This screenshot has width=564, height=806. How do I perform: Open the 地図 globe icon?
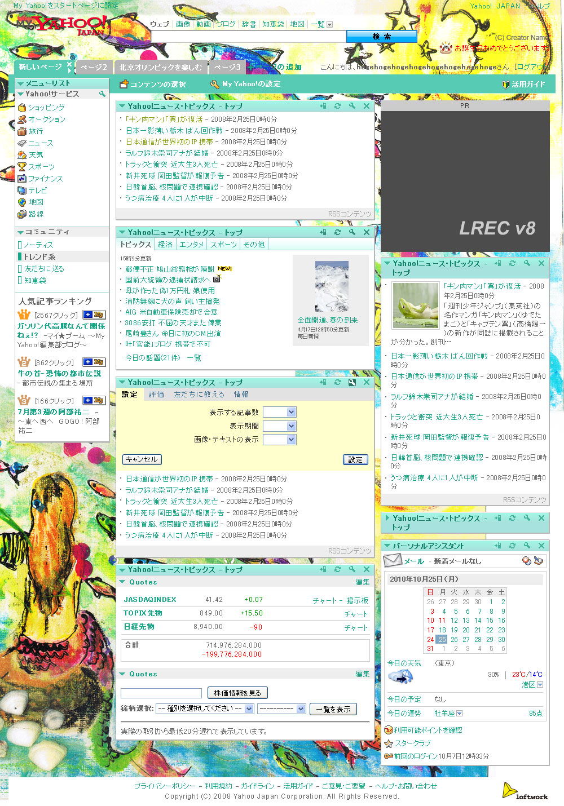[x=22, y=202]
